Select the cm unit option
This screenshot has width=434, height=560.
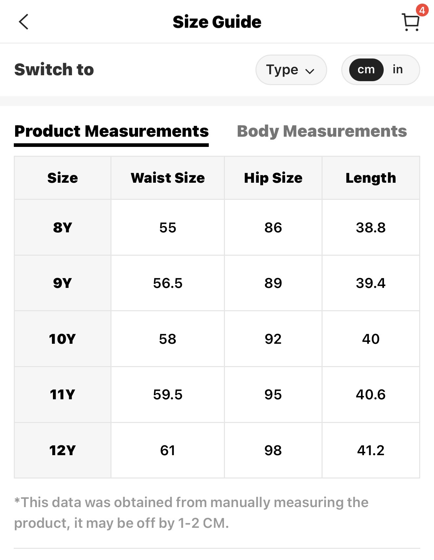click(366, 70)
